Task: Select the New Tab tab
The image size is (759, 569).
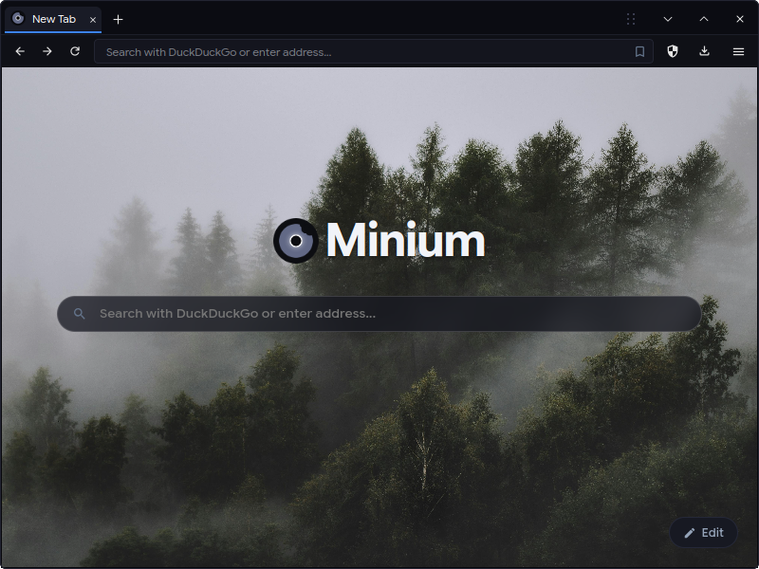Action: (53, 19)
